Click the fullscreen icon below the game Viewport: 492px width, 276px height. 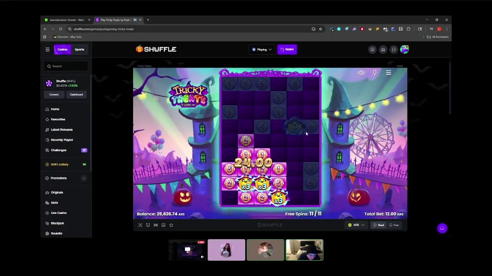(x=140, y=225)
